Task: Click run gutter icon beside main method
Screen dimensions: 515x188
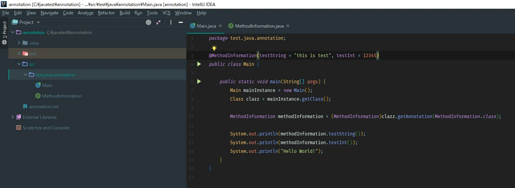Action: pos(199,82)
